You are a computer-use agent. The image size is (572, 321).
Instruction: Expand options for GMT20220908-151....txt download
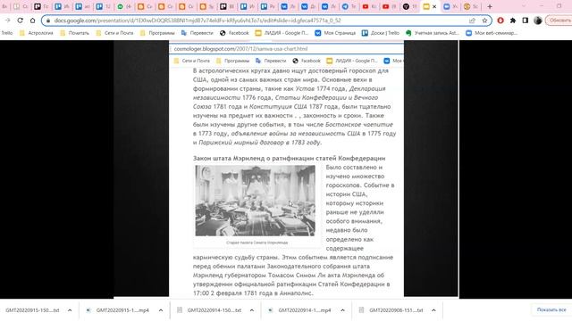[433, 310]
